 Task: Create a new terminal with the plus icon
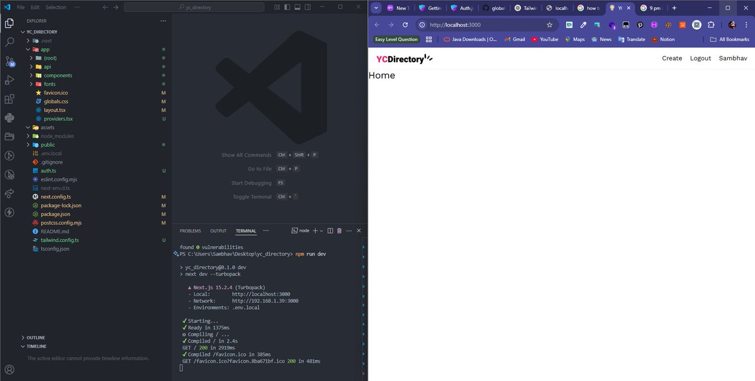(x=315, y=231)
